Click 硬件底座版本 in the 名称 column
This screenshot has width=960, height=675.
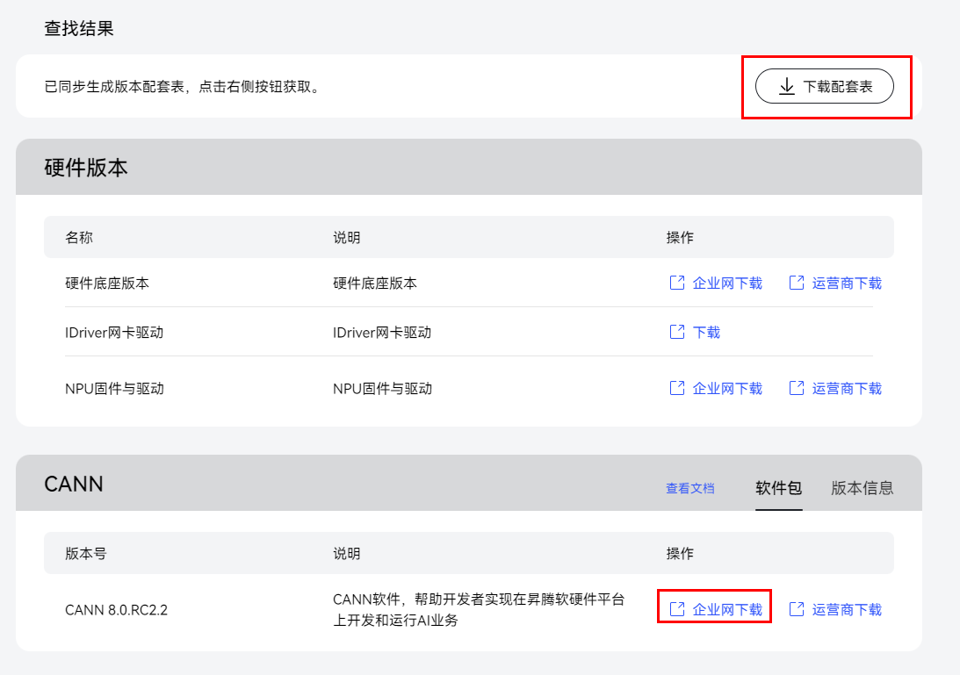click(107, 284)
